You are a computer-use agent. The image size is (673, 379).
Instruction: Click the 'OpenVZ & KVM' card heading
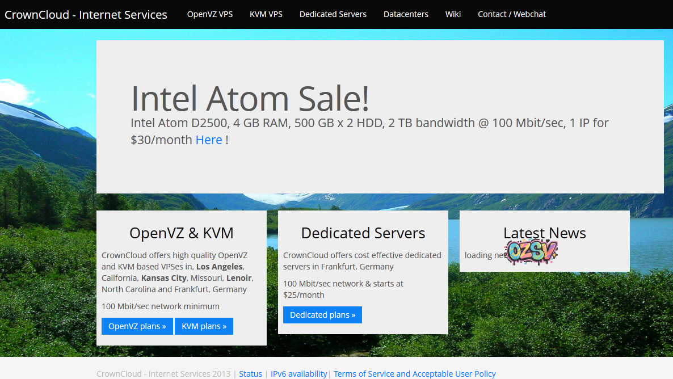pos(181,233)
